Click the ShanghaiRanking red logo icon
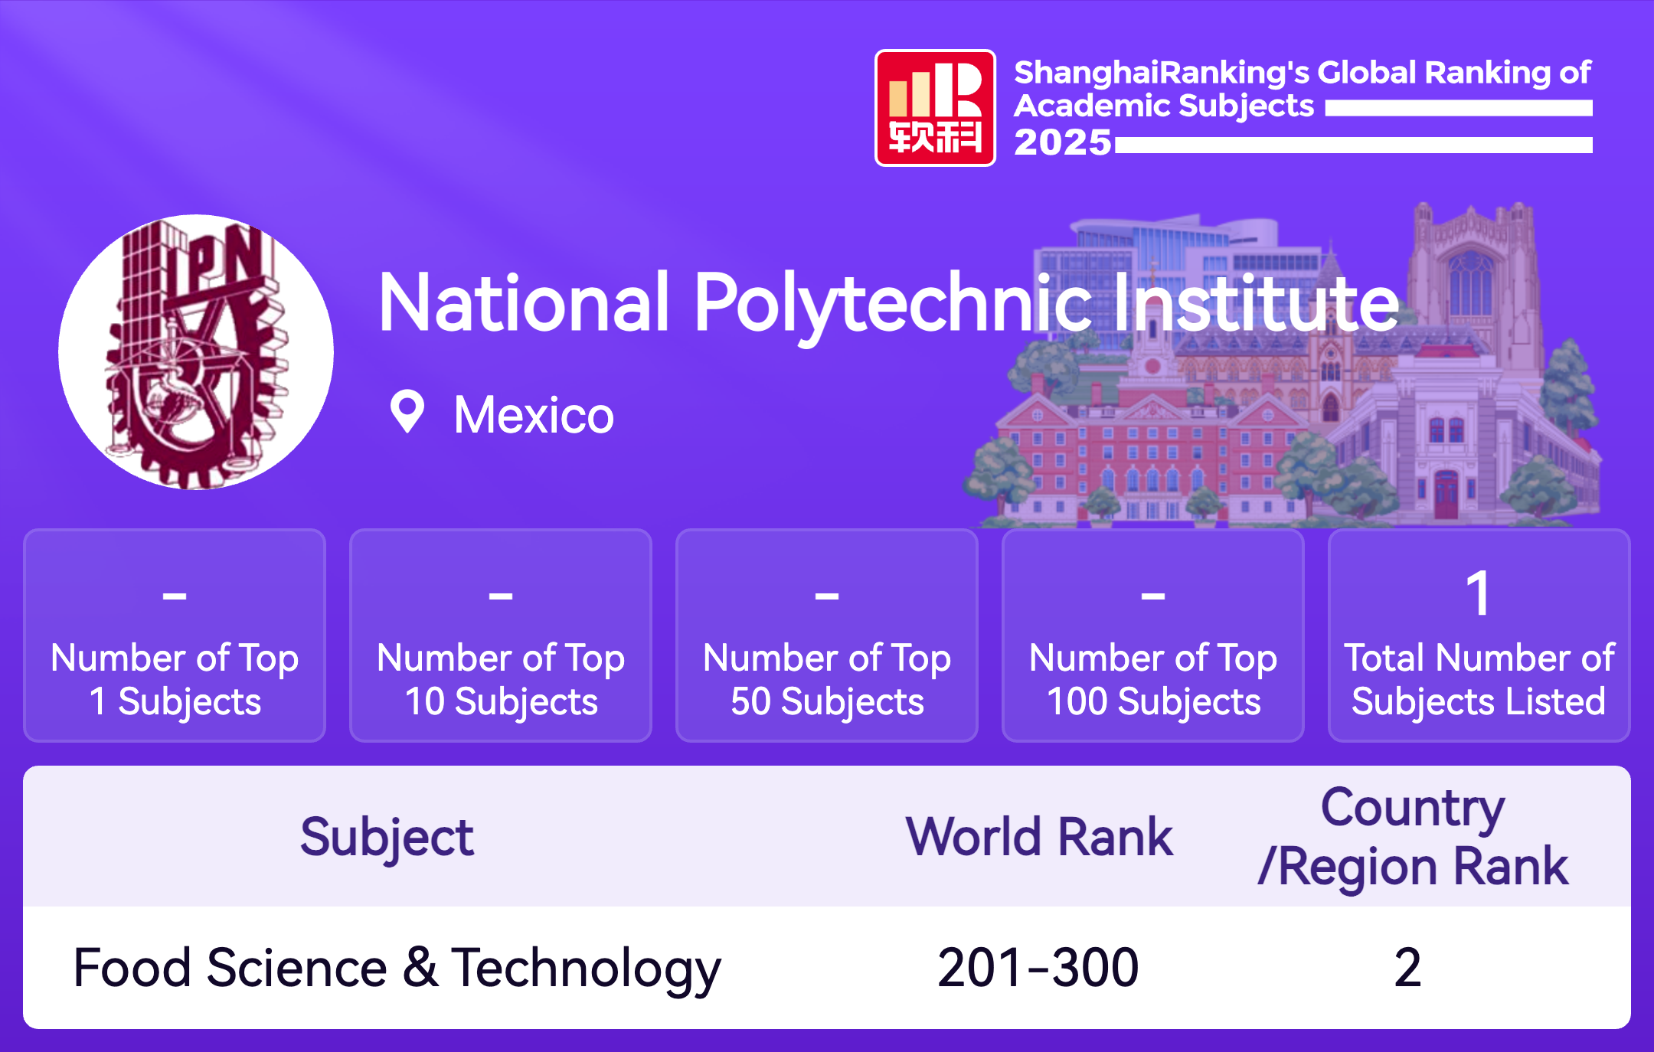The width and height of the screenshot is (1654, 1052). 935,108
